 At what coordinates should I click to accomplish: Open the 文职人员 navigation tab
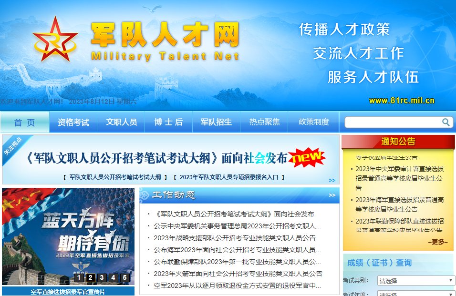click(121, 122)
